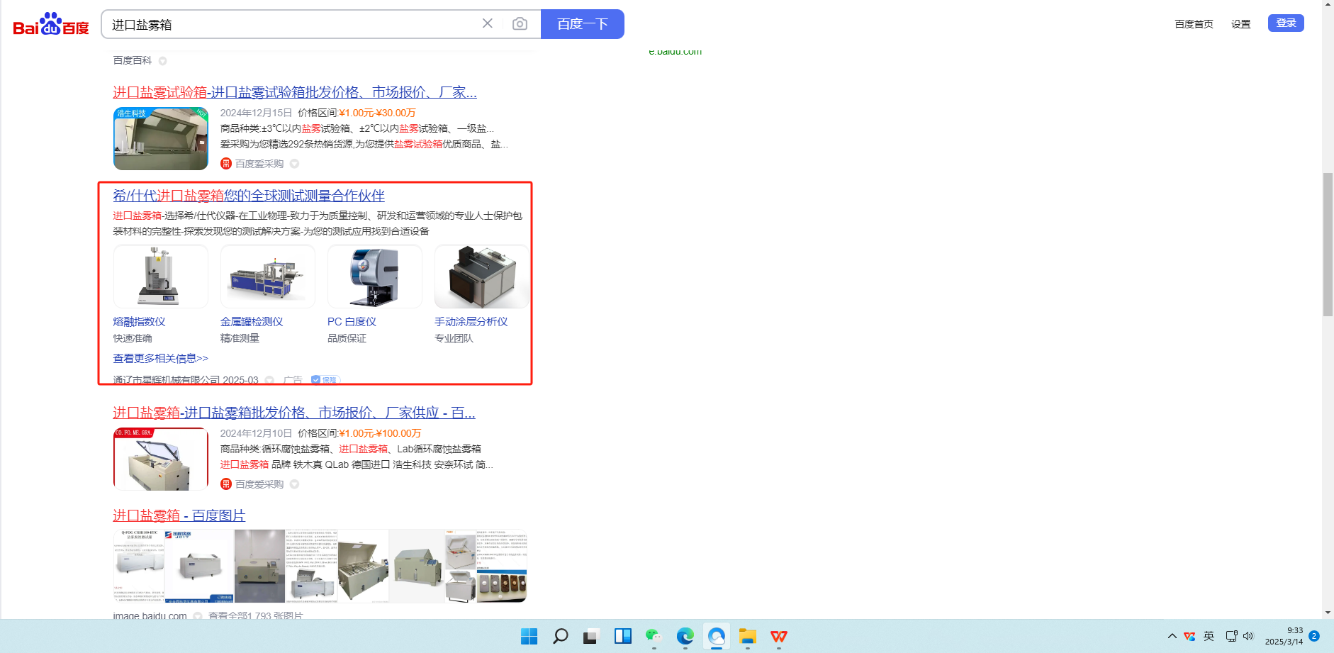Screen dimensions: 1334x653
Task: Open the 手动涂层分析仪 text link
Action: coord(471,322)
